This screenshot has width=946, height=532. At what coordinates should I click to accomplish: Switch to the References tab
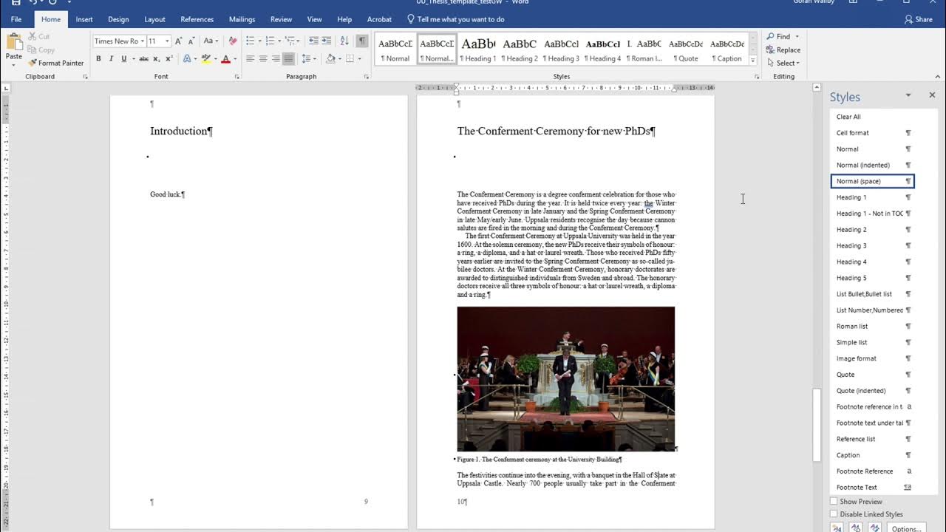tap(197, 19)
